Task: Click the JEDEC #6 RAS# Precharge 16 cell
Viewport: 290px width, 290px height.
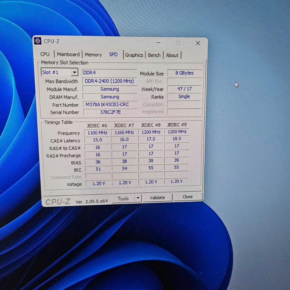Action: 98,155
